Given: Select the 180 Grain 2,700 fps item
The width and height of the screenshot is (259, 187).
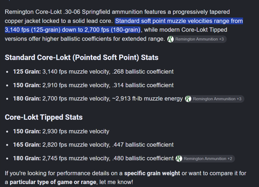Looking at the screenshot, I should click(x=98, y=99).
